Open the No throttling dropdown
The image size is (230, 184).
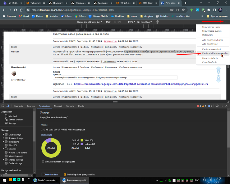pyautogui.click(x=144, y=22)
